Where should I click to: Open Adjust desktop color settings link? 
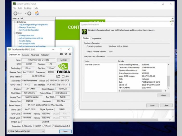31,38
